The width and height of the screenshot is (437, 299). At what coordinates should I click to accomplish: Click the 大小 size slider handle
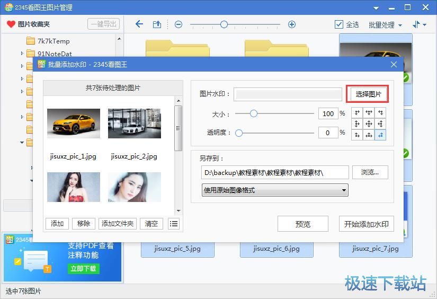254,113
